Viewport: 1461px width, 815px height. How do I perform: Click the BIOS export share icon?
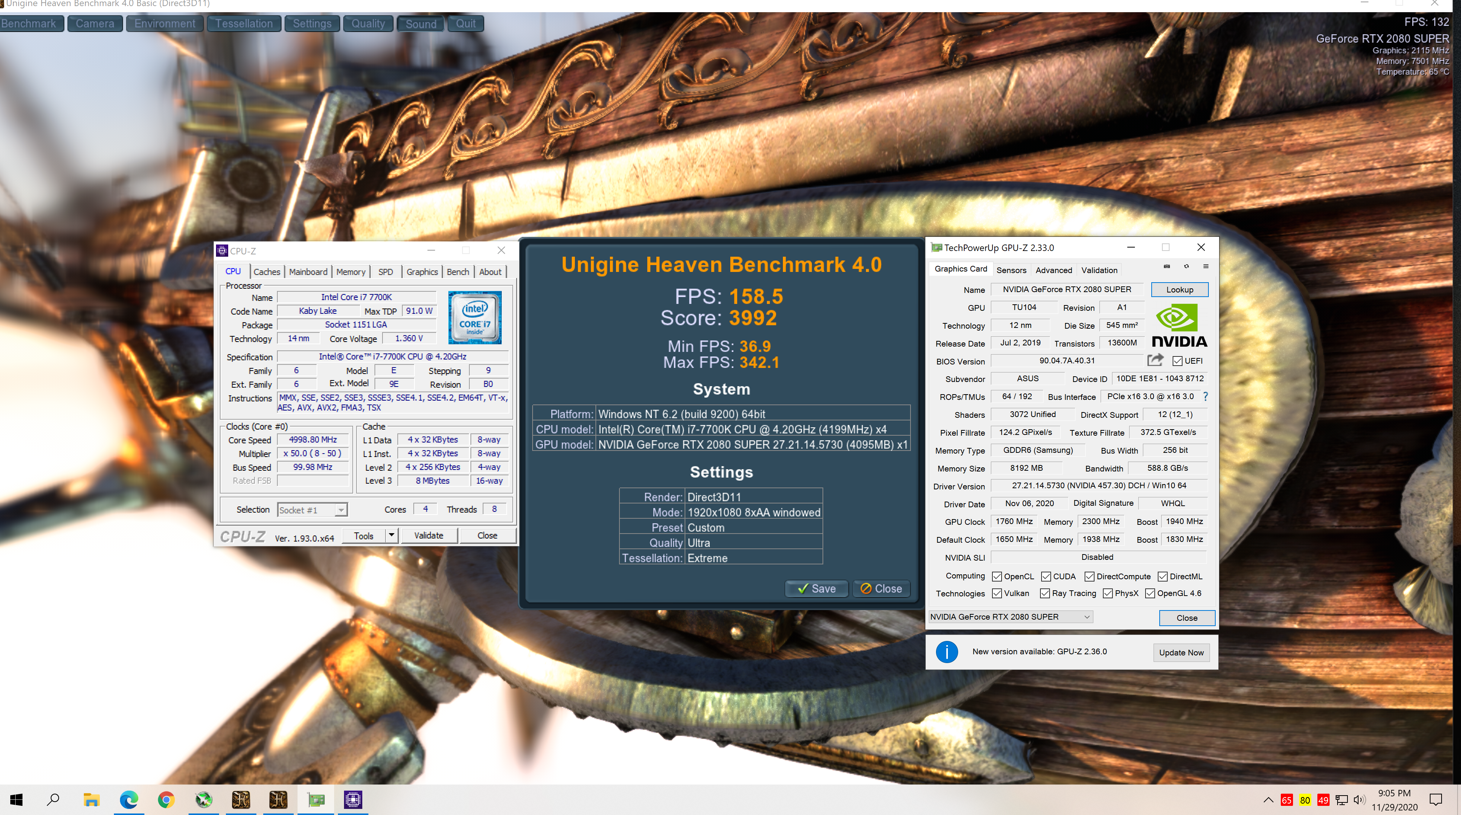coord(1155,360)
